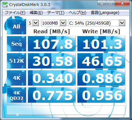Start all benchmarks with All button
The height and width of the screenshot is (120, 132).
point(16,27)
